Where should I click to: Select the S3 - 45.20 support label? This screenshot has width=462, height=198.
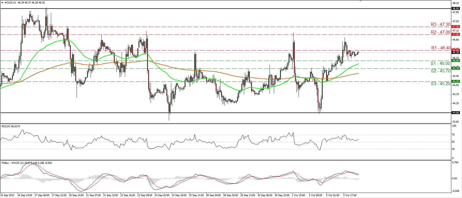[x=441, y=84]
